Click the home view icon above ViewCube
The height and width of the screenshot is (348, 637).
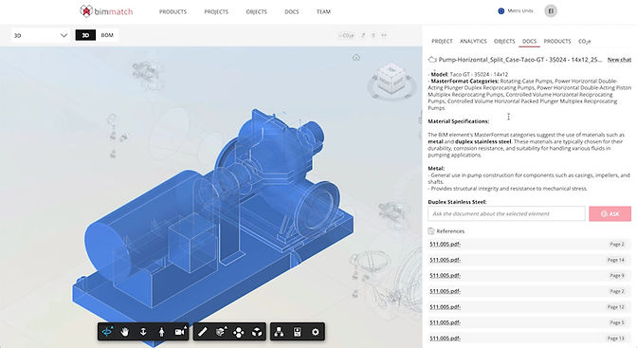pos(356,58)
